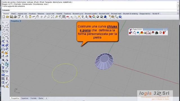Screen dimensions: 180x101
Task: Switch to the Standard toolbar tab
Action: [6, 14]
